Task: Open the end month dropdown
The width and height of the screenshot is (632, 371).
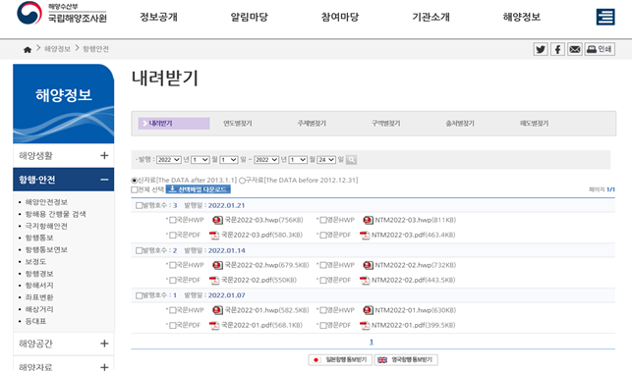Action: pos(298,160)
